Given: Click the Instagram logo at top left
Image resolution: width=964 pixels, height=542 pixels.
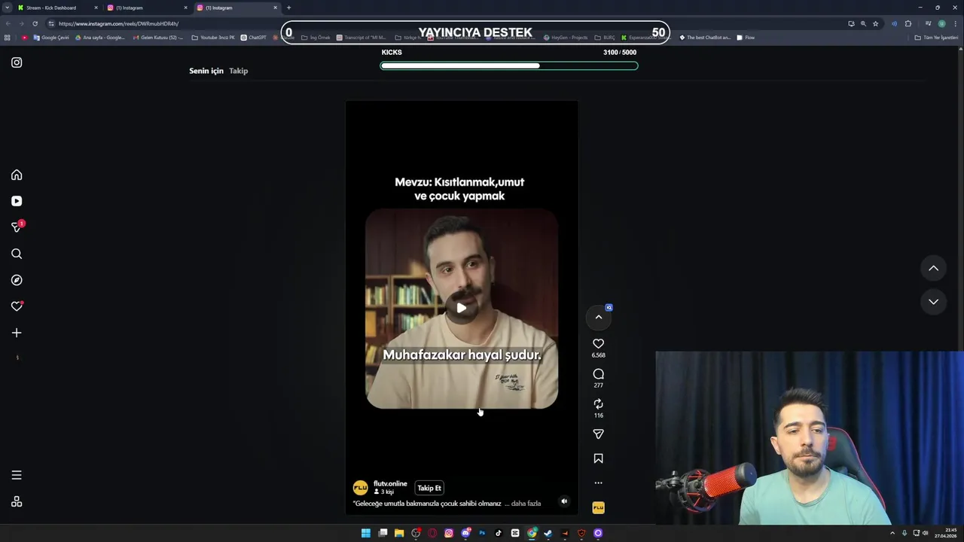Looking at the screenshot, I should [17, 62].
